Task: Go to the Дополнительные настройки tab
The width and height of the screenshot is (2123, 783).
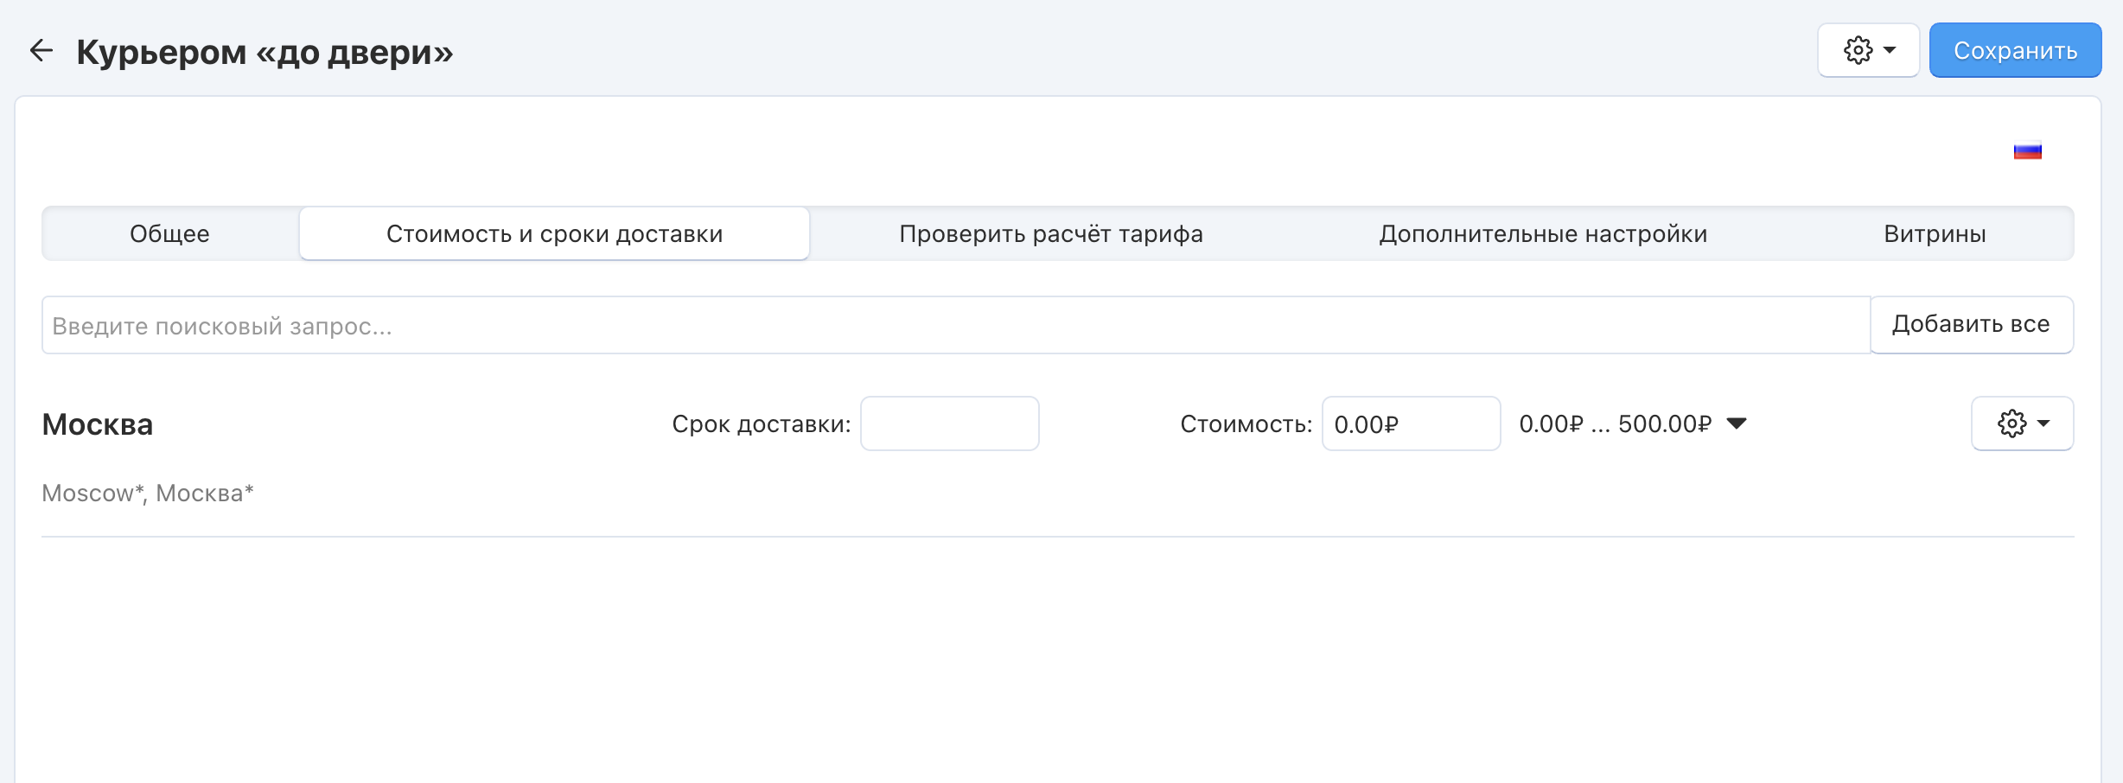Action: coord(1543,234)
